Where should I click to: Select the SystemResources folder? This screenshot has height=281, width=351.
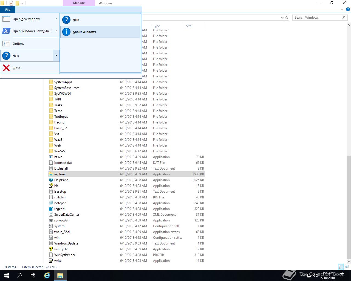click(67, 88)
